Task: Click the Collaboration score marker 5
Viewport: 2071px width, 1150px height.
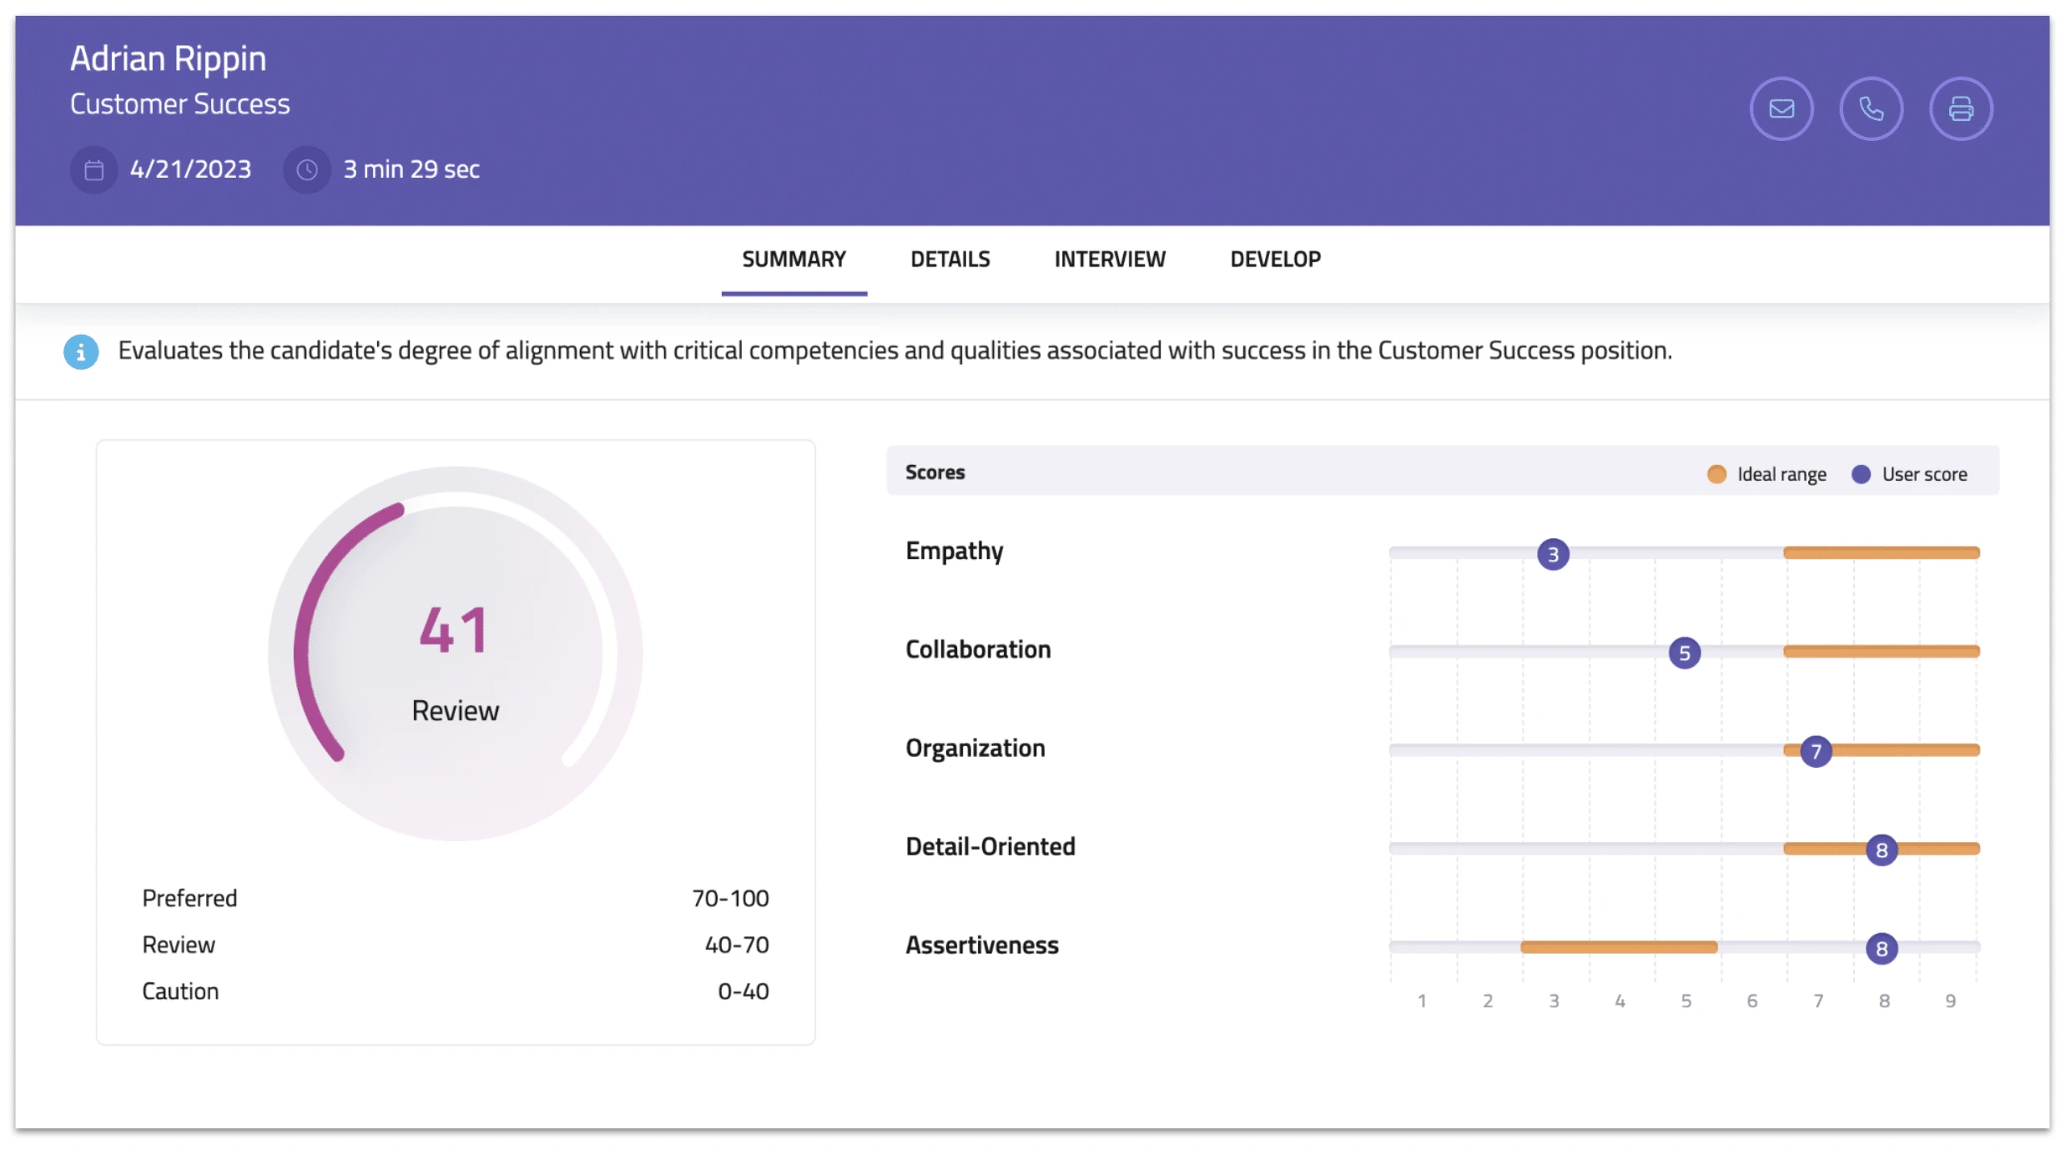Action: (1684, 653)
